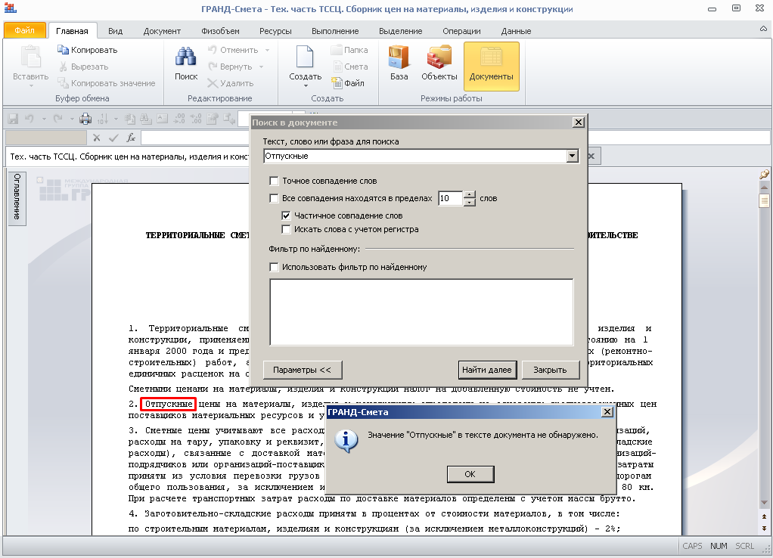Uncheck Частичное совпадение слов option

(x=287, y=215)
